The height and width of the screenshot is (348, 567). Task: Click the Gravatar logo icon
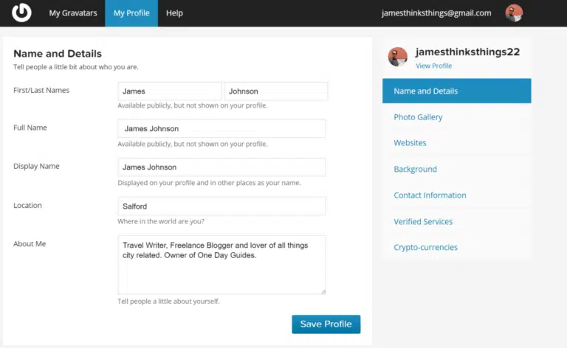pyautogui.click(x=21, y=13)
